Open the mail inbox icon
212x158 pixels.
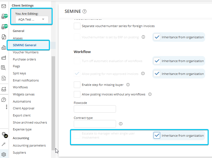[4, 6]
